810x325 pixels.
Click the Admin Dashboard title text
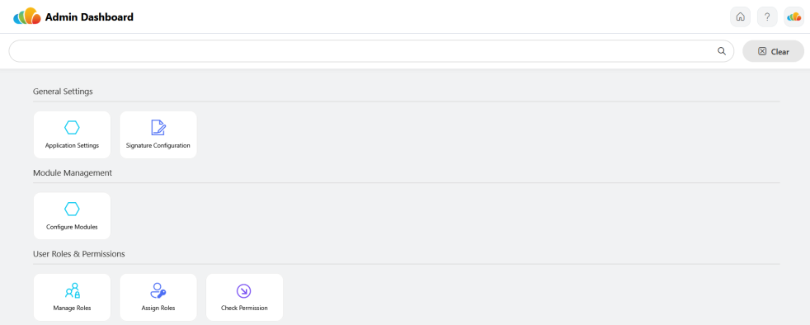click(x=89, y=17)
